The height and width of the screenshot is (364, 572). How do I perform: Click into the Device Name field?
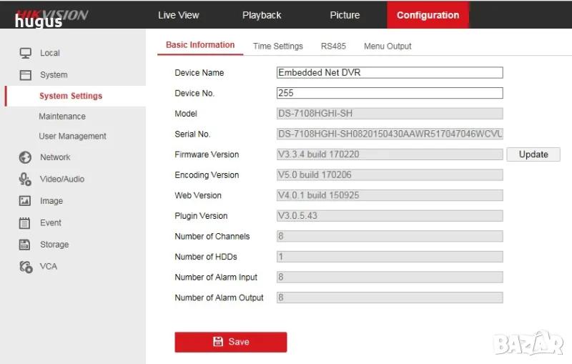tap(390, 72)
